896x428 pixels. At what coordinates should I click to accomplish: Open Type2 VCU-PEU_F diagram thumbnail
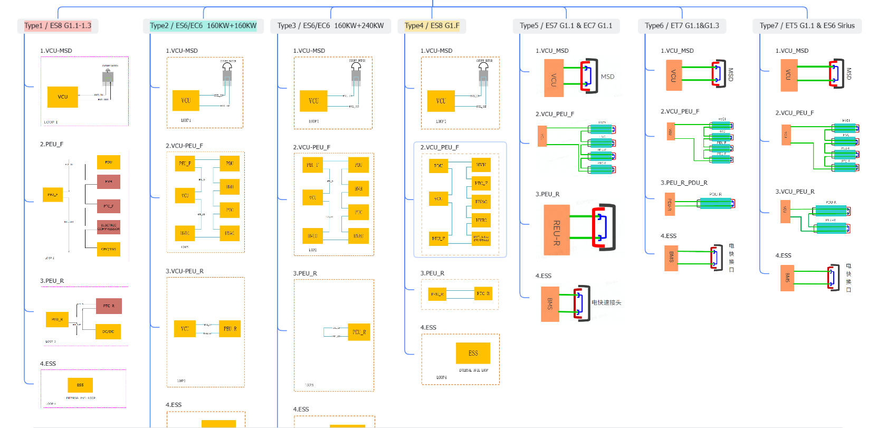[205, 202]
